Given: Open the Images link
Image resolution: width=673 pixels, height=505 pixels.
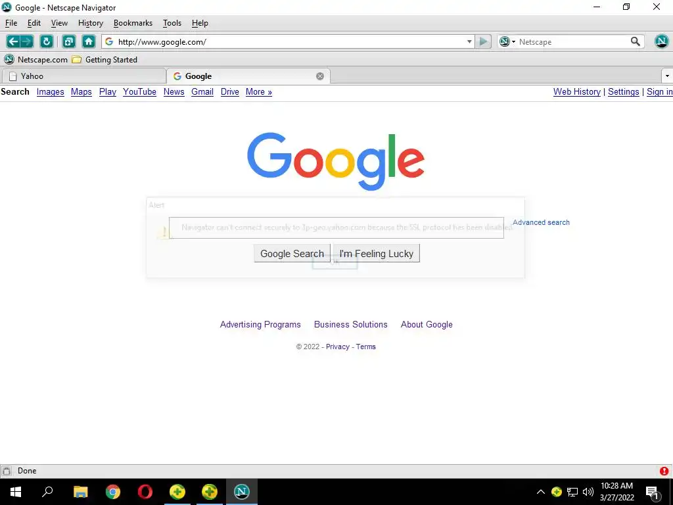Looking at the screenshot, I should 50,92.
